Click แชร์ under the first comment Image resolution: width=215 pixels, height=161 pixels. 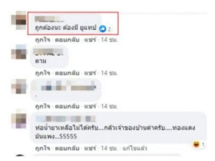click(x=90, y=40)
